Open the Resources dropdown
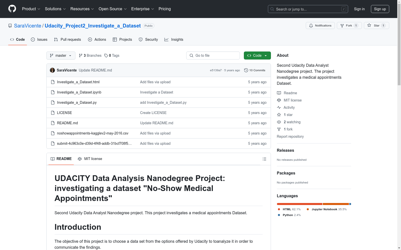This screenshot has height=250, width=401. (x=82, y=9)
